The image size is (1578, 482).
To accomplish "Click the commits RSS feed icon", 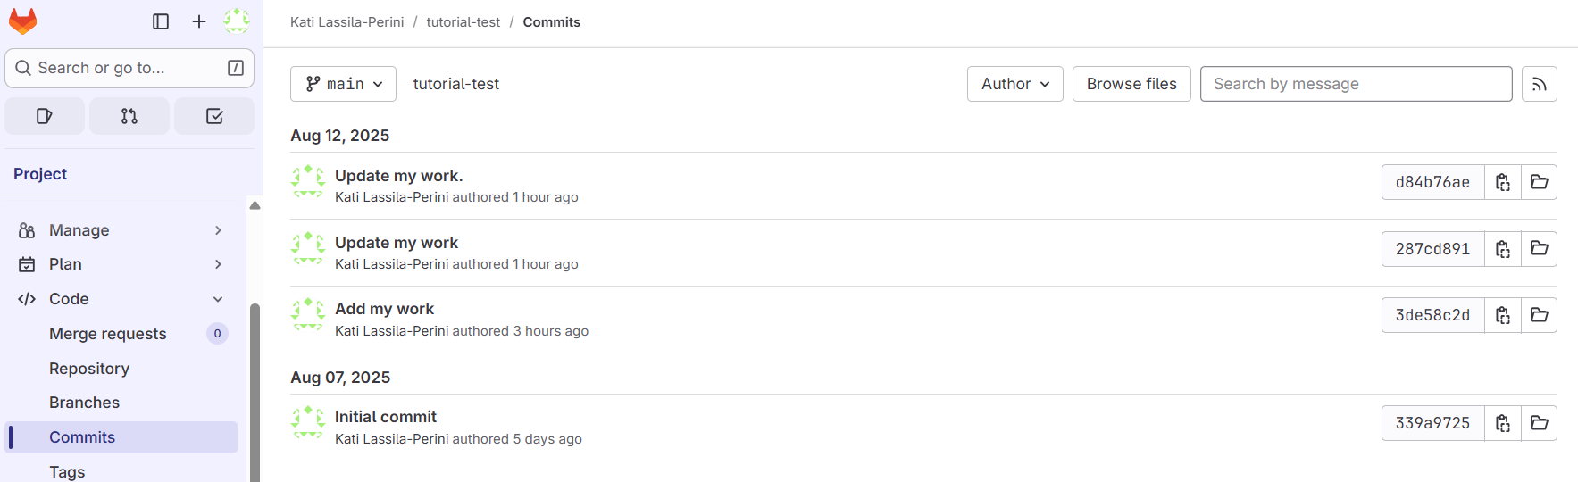I will (x=1540, y=84).
